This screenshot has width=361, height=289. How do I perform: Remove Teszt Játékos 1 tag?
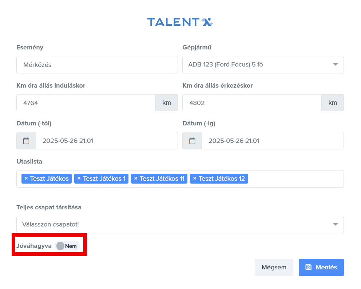click(x=79, y=178)
